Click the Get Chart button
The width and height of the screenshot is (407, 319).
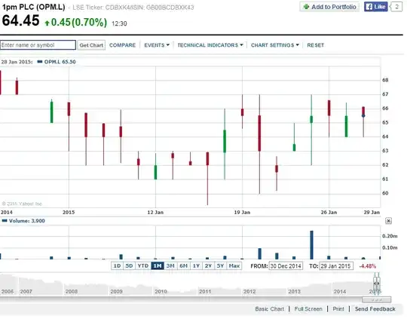[x=91, y=45]
